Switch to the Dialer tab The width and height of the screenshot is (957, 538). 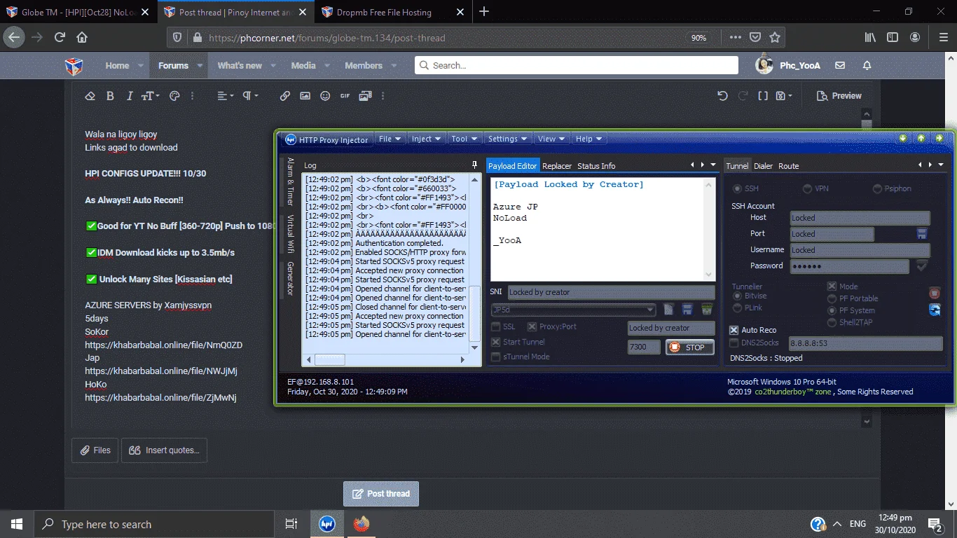coord(763,166)
